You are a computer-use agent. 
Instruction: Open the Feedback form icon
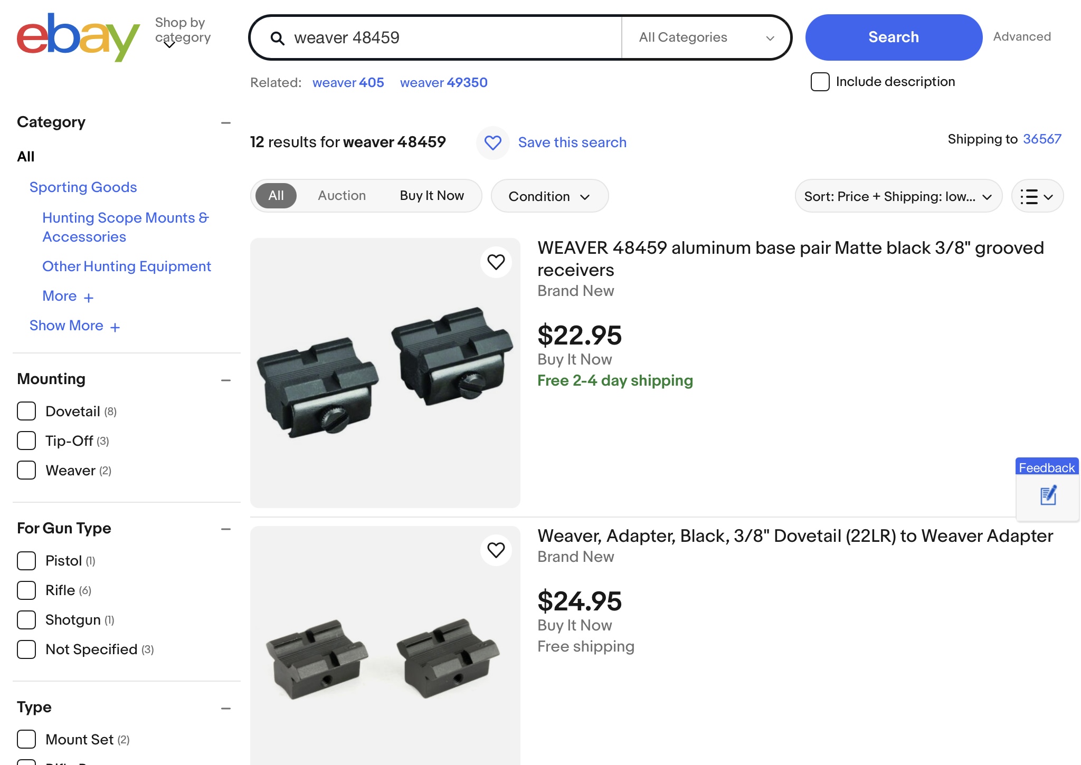pos(1048,496)
